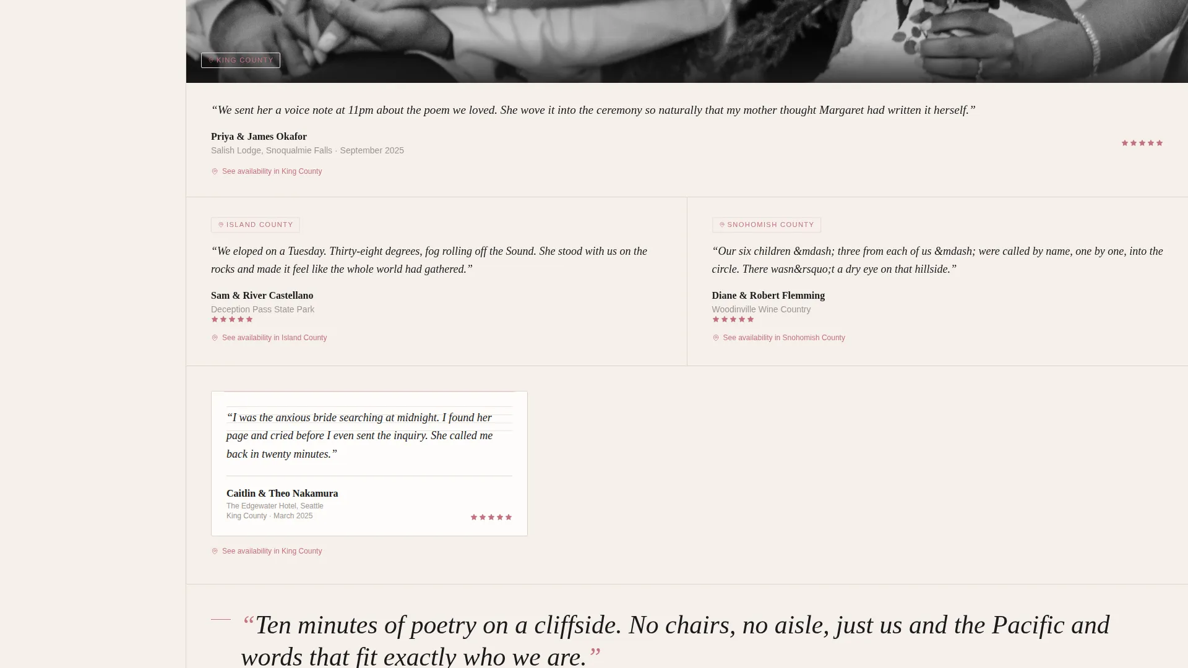Click Castellano review star rating
The width and height of the screenshot is (1188, 668).
[232, 319]
